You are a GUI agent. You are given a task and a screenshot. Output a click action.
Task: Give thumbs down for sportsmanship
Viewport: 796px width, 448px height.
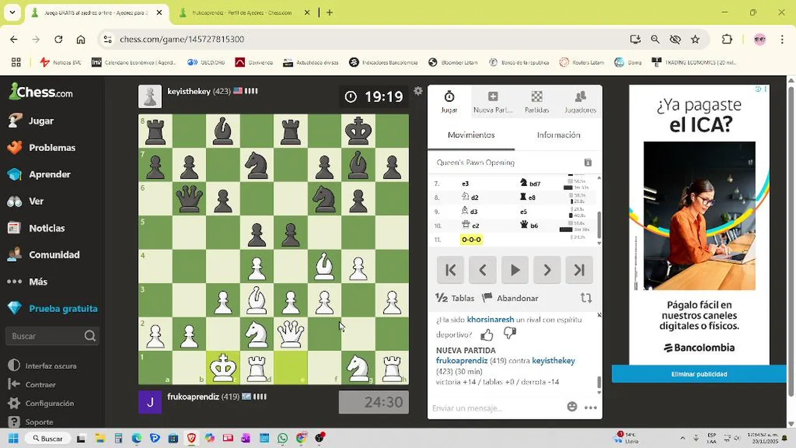(510, 334)
